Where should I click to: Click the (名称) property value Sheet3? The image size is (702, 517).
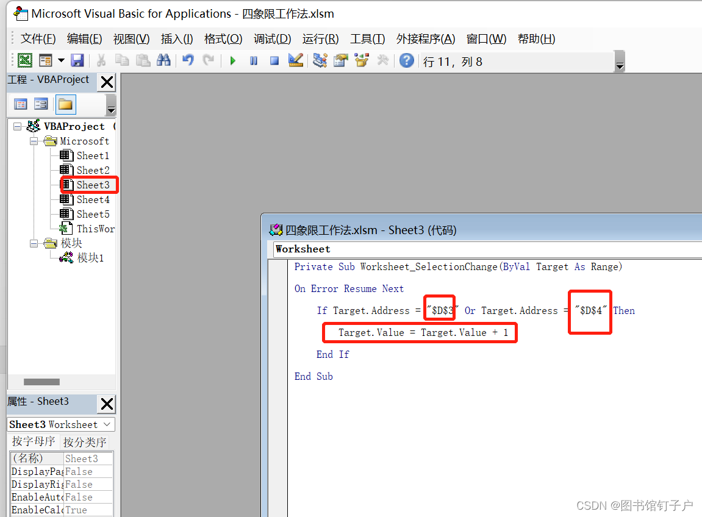pyautogui.click(x=88, y=459)
